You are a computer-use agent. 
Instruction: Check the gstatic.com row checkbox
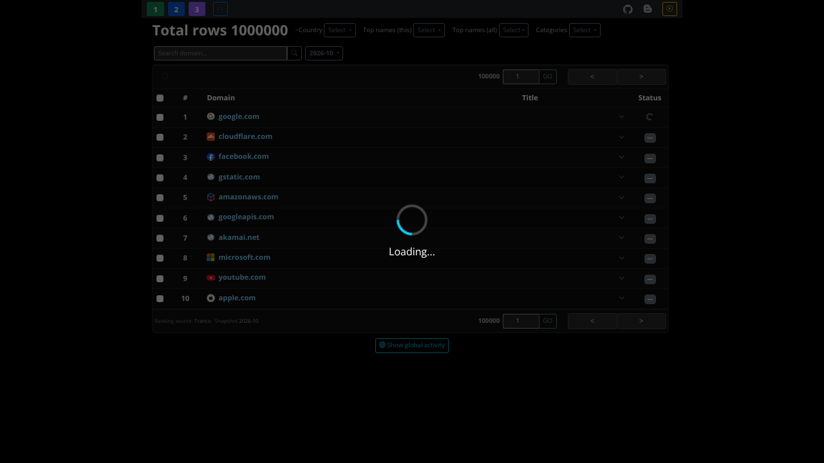[x=160, y=177]
